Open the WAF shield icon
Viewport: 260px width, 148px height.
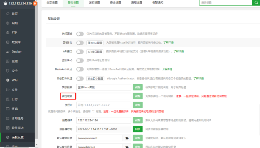click(x=8, y=80)
